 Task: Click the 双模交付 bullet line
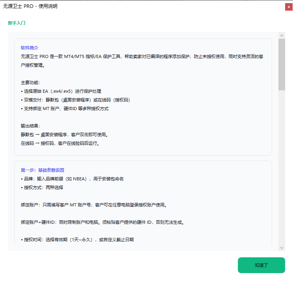(x=76, y=100)
